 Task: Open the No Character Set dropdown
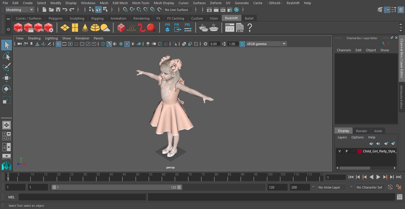coord(369,187)
